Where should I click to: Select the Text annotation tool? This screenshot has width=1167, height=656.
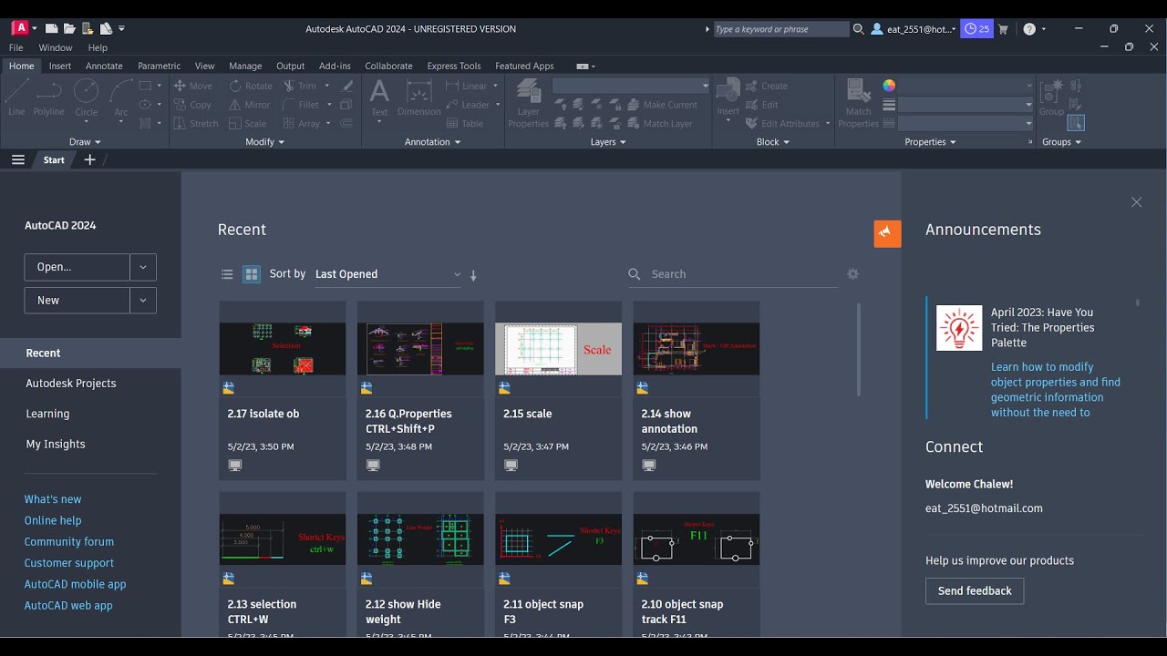[x=379, y=98]
